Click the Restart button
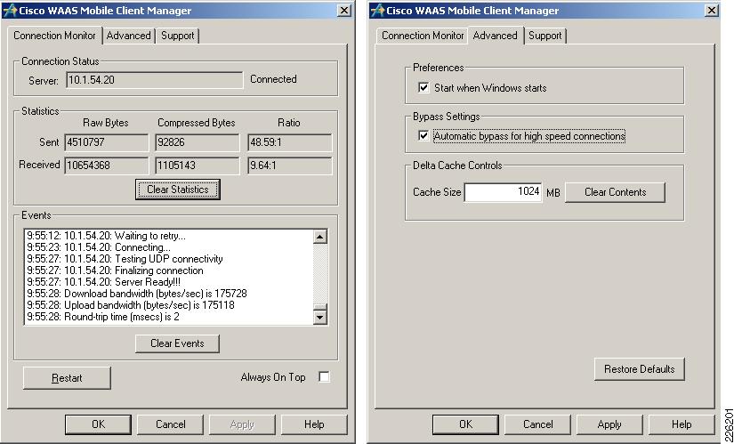This screenshot has width=734, height=444. pyautogui.click(x=67, y=378)
